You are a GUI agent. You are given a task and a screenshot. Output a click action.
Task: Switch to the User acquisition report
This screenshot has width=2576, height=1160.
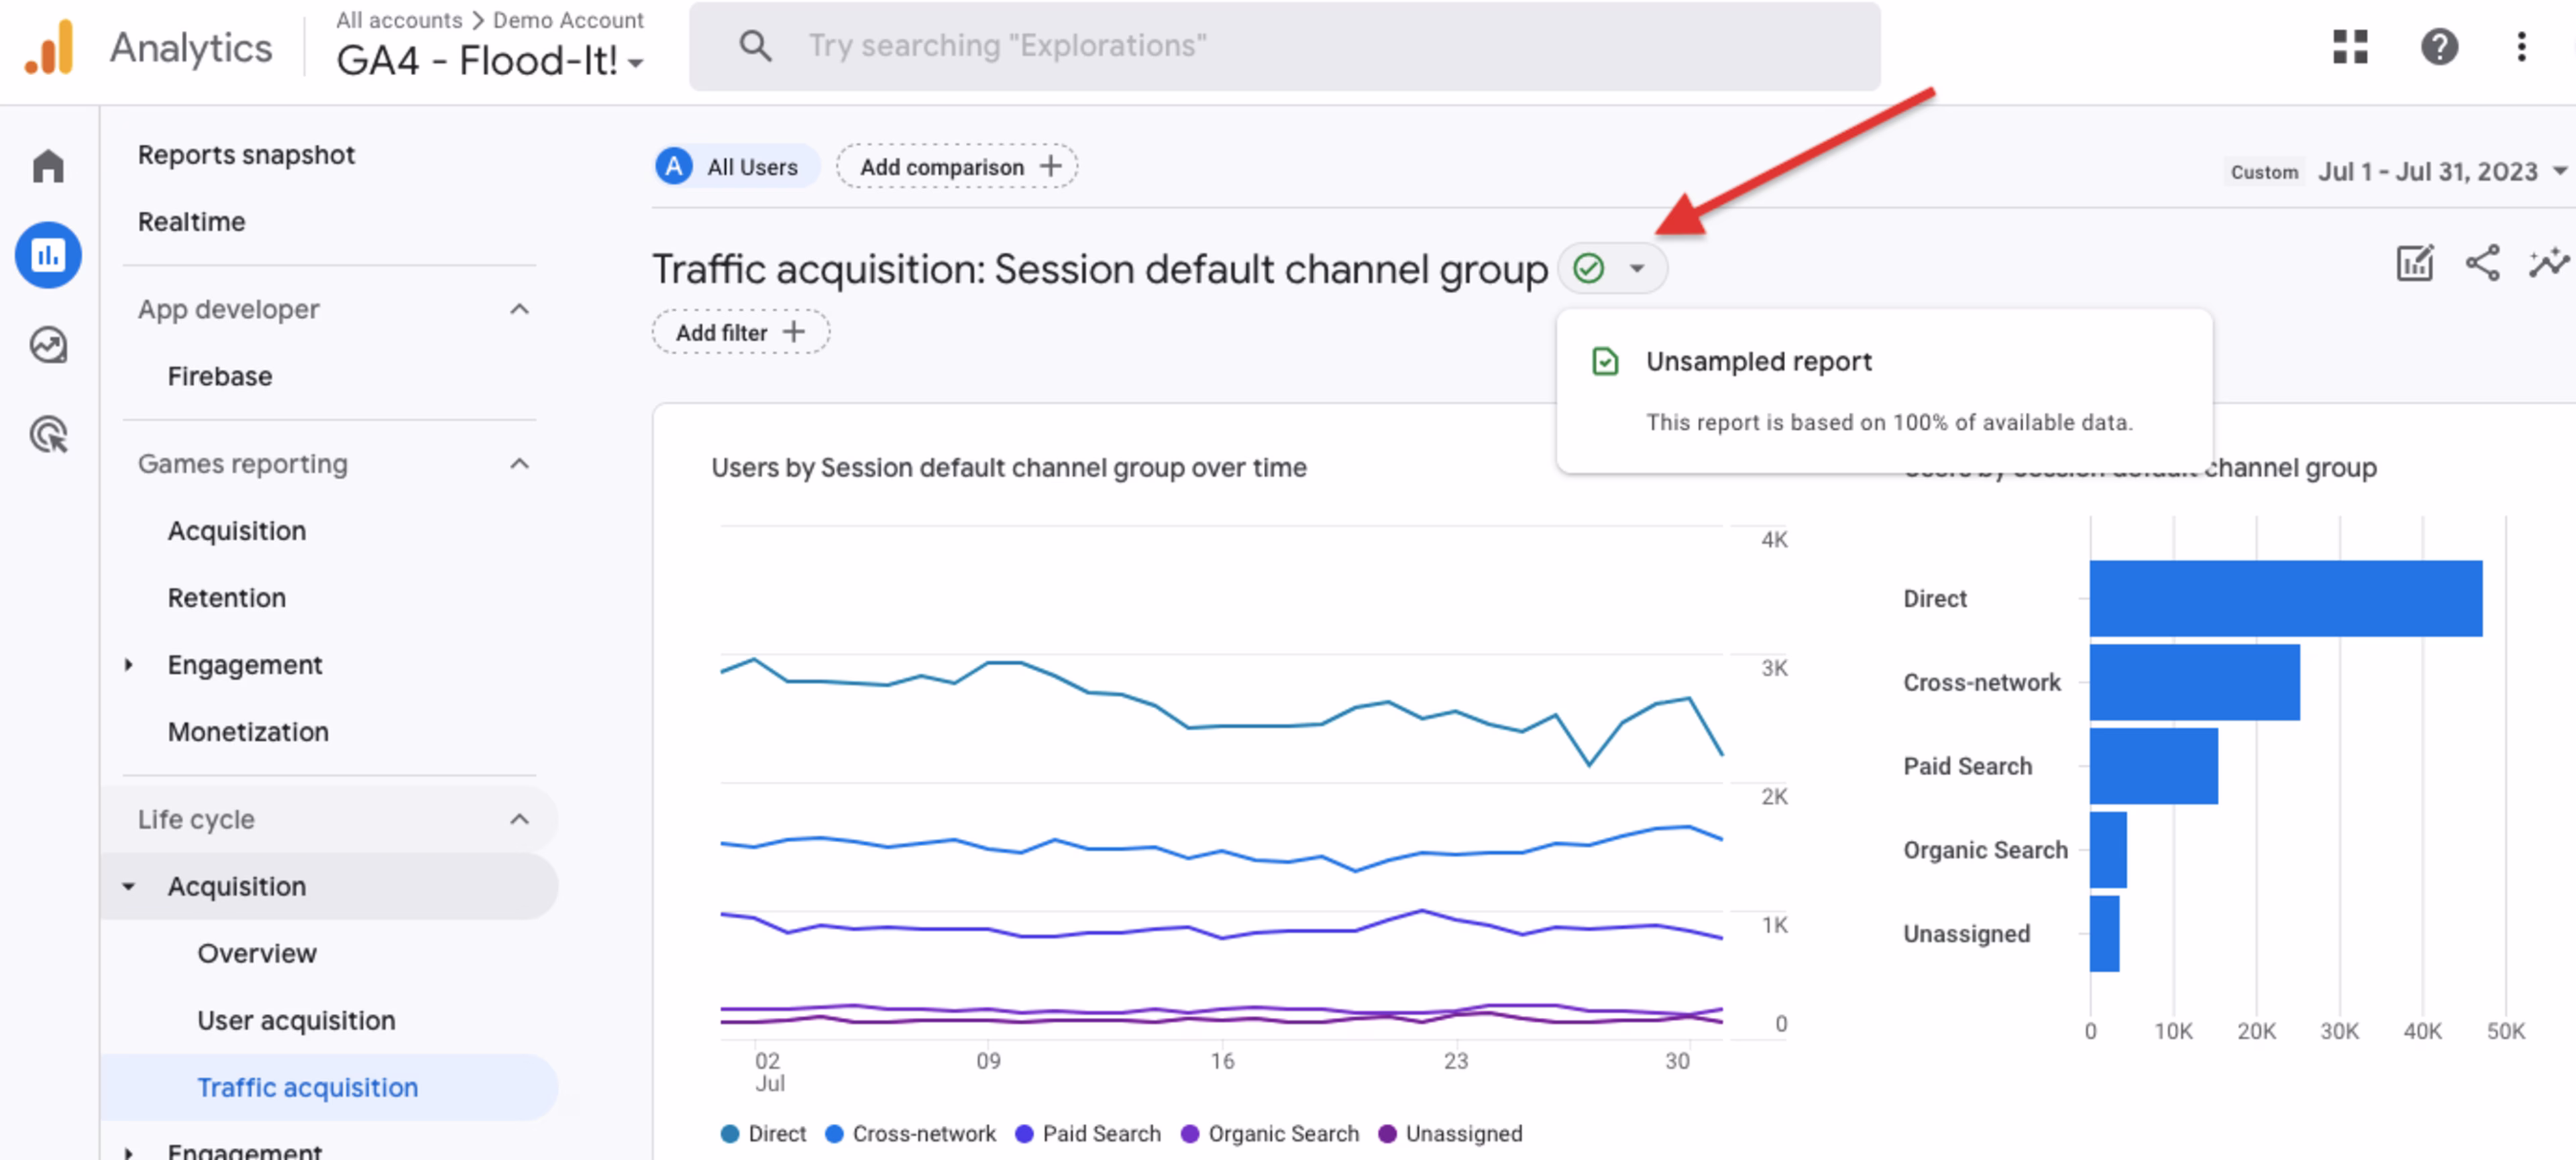point(295,1020)
